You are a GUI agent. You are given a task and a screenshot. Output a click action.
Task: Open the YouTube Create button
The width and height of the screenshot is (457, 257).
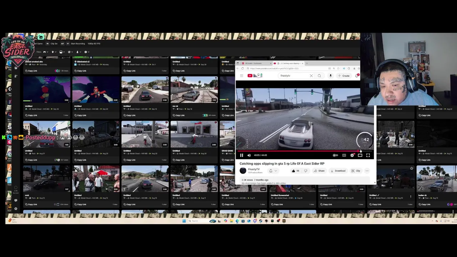click(344, 76)
